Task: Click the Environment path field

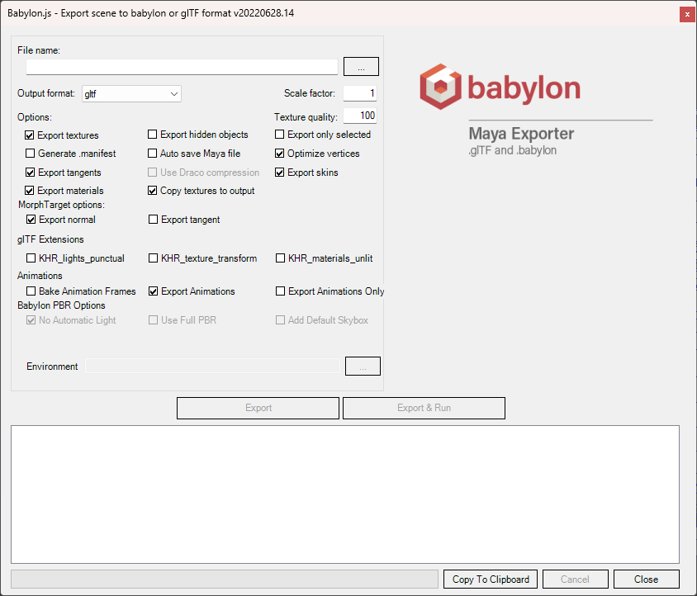Action: (x=212, y=367)
